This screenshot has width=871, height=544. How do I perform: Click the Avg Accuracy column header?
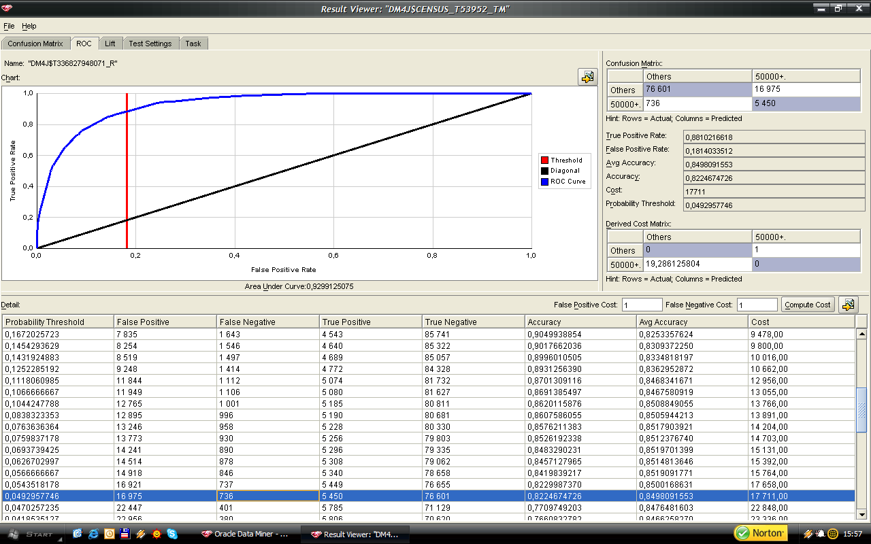pos(692,322)
